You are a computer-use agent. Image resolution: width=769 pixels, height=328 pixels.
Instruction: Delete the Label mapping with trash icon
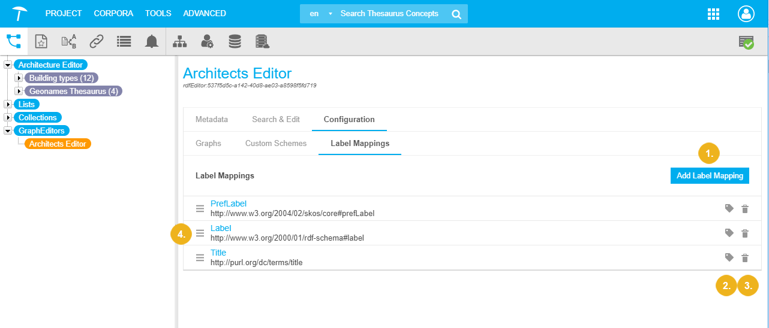coord(745,233)
